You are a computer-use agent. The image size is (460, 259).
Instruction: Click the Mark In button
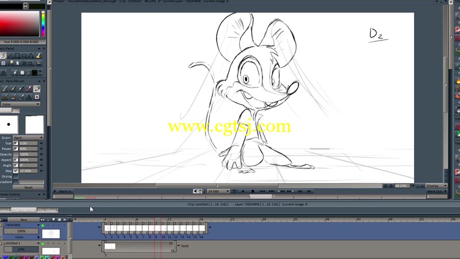click(65, 191)
